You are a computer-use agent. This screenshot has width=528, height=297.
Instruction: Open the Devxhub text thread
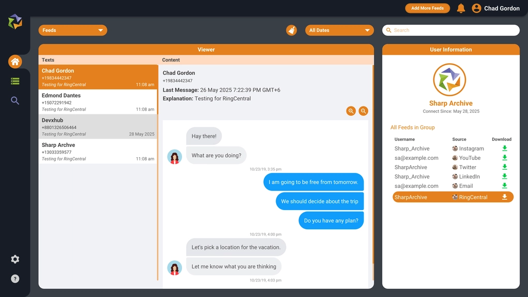pos(98,127)
